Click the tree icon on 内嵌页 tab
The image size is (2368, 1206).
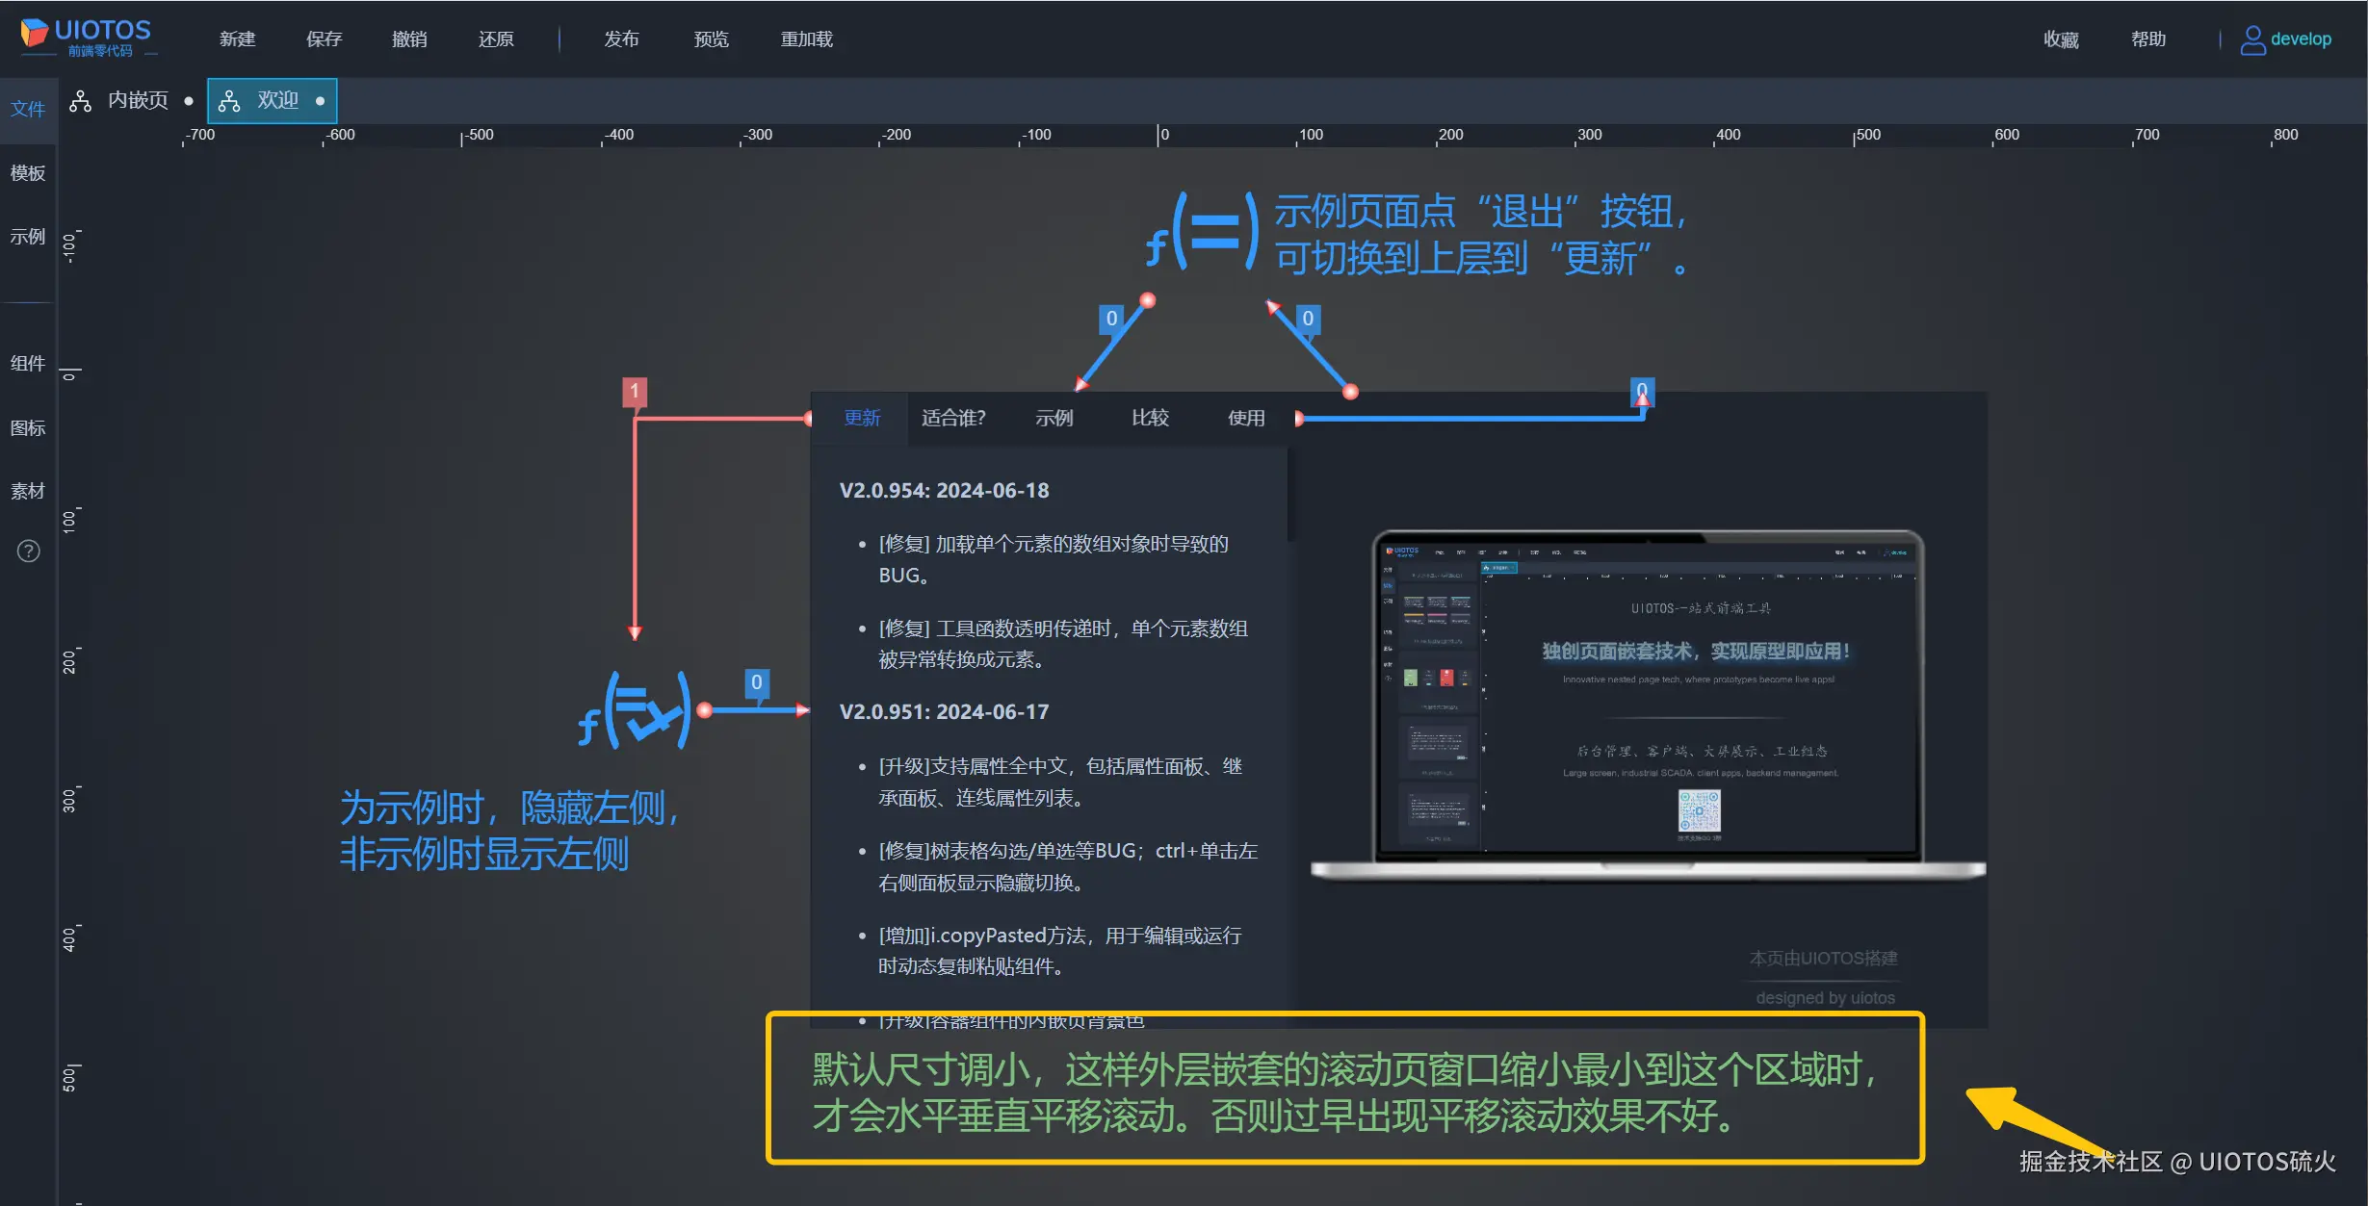[81, 100]
